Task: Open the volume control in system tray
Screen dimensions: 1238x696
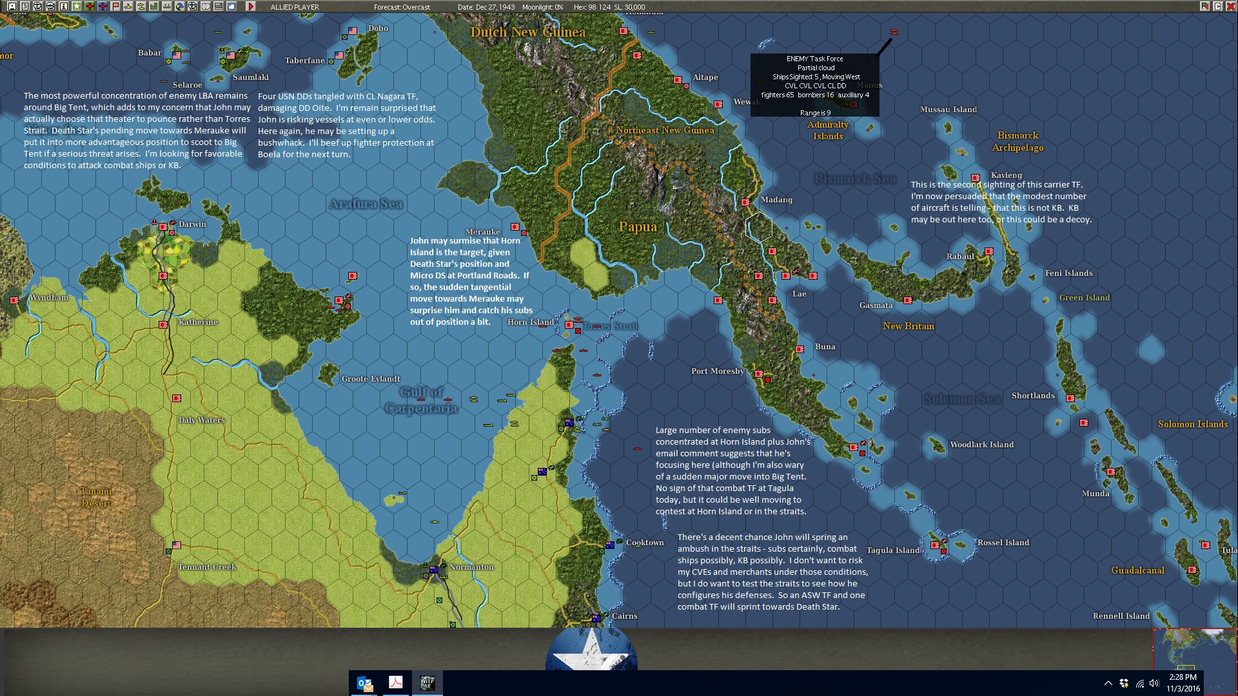Action: [1154, 683]
